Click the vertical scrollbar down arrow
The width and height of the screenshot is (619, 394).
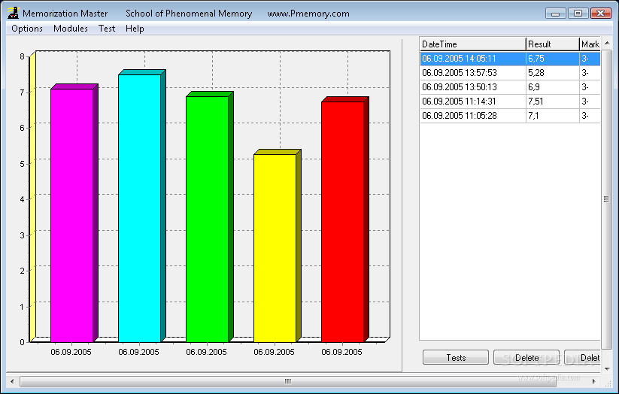607,368
